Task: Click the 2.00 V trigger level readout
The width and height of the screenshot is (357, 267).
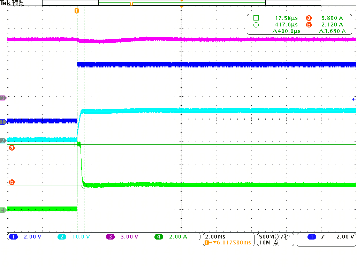Action: coord(345,236)
